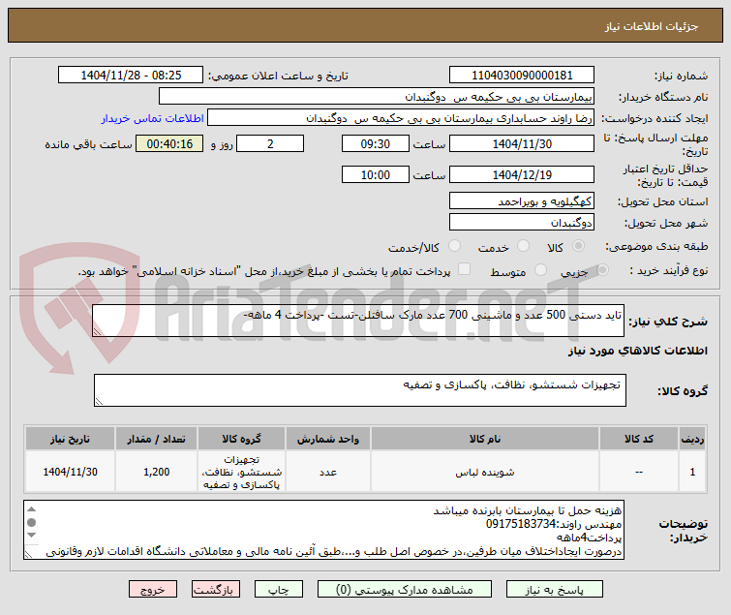The height and width of the screenshot is (615, 731).
Task: Click the deadline hour field 09:30
Action: [x=376, y=143]
